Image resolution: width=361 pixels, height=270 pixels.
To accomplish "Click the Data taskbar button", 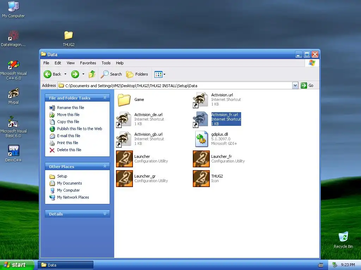I will coord(66,265).
